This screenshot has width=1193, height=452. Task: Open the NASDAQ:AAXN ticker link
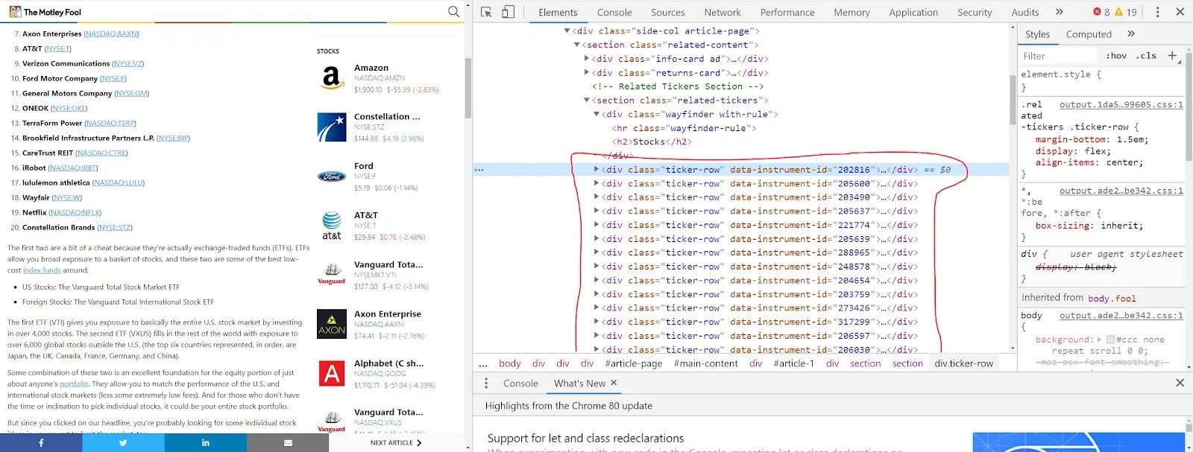click(x=111, y=34)
